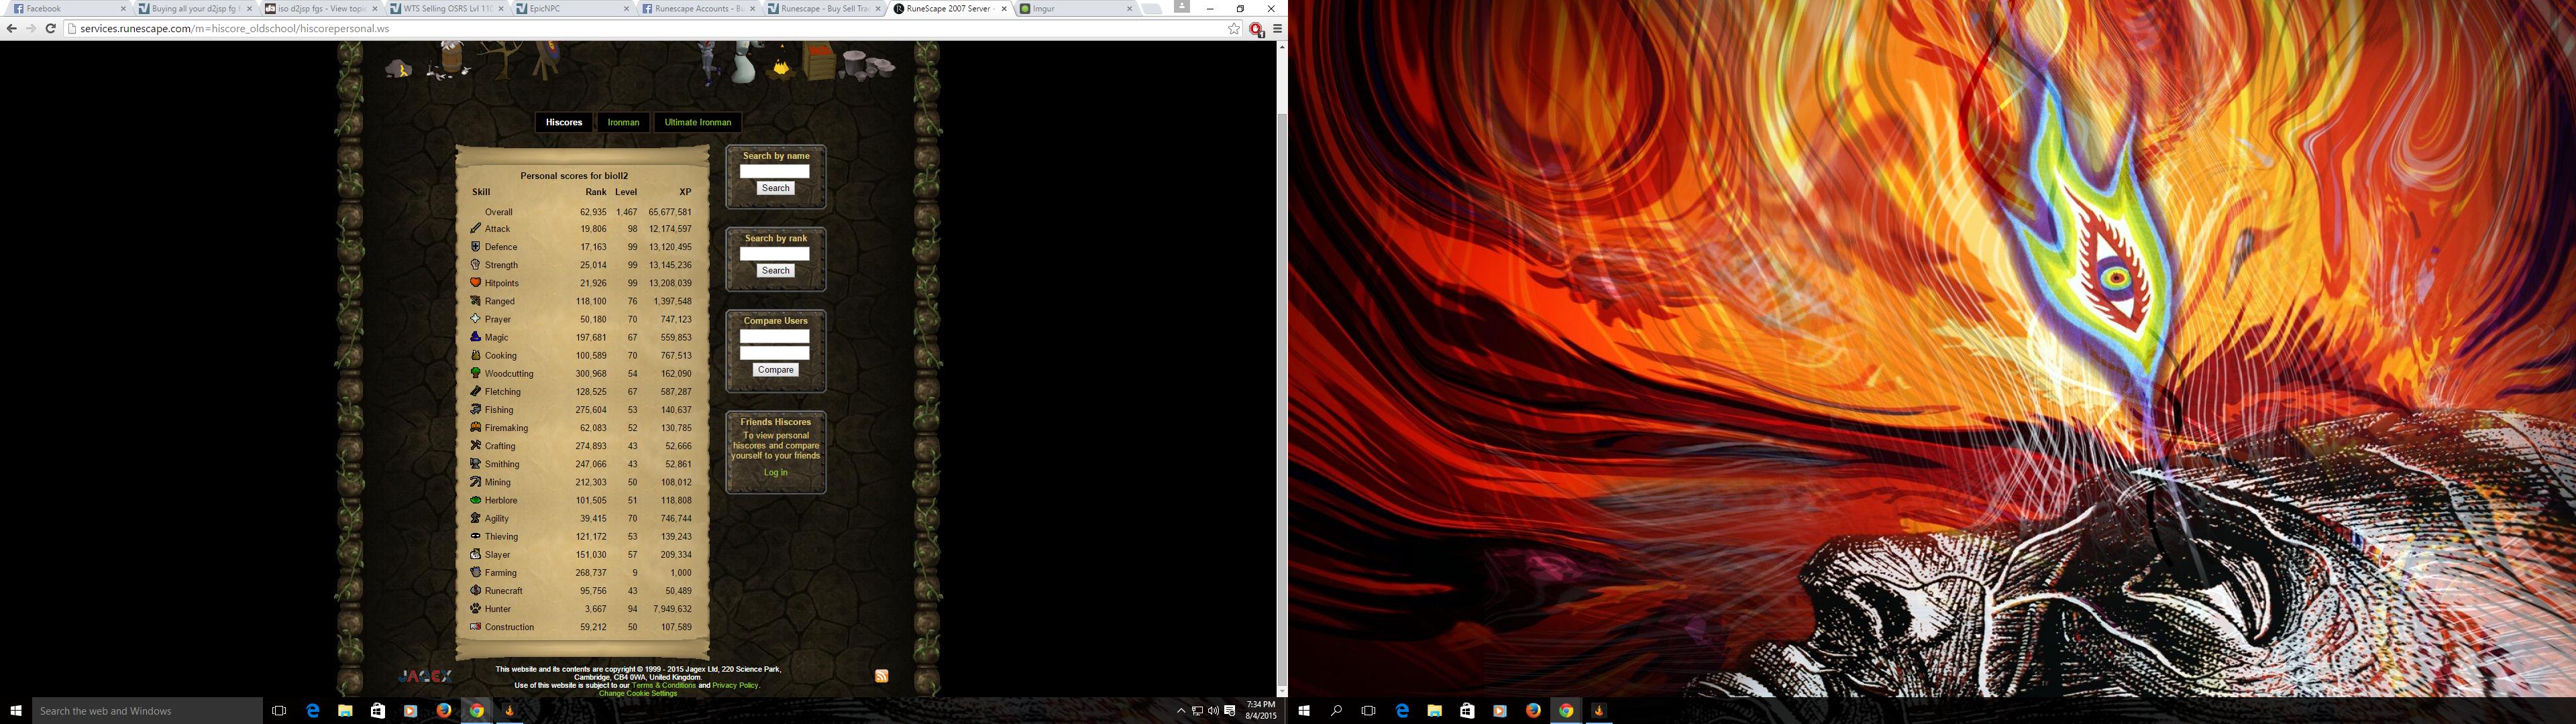Click 'Search the web and Windows' box
Screen dimensions: 2576x724
(147, 711)
